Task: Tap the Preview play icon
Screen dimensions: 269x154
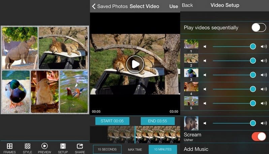Action: (44, 146)
